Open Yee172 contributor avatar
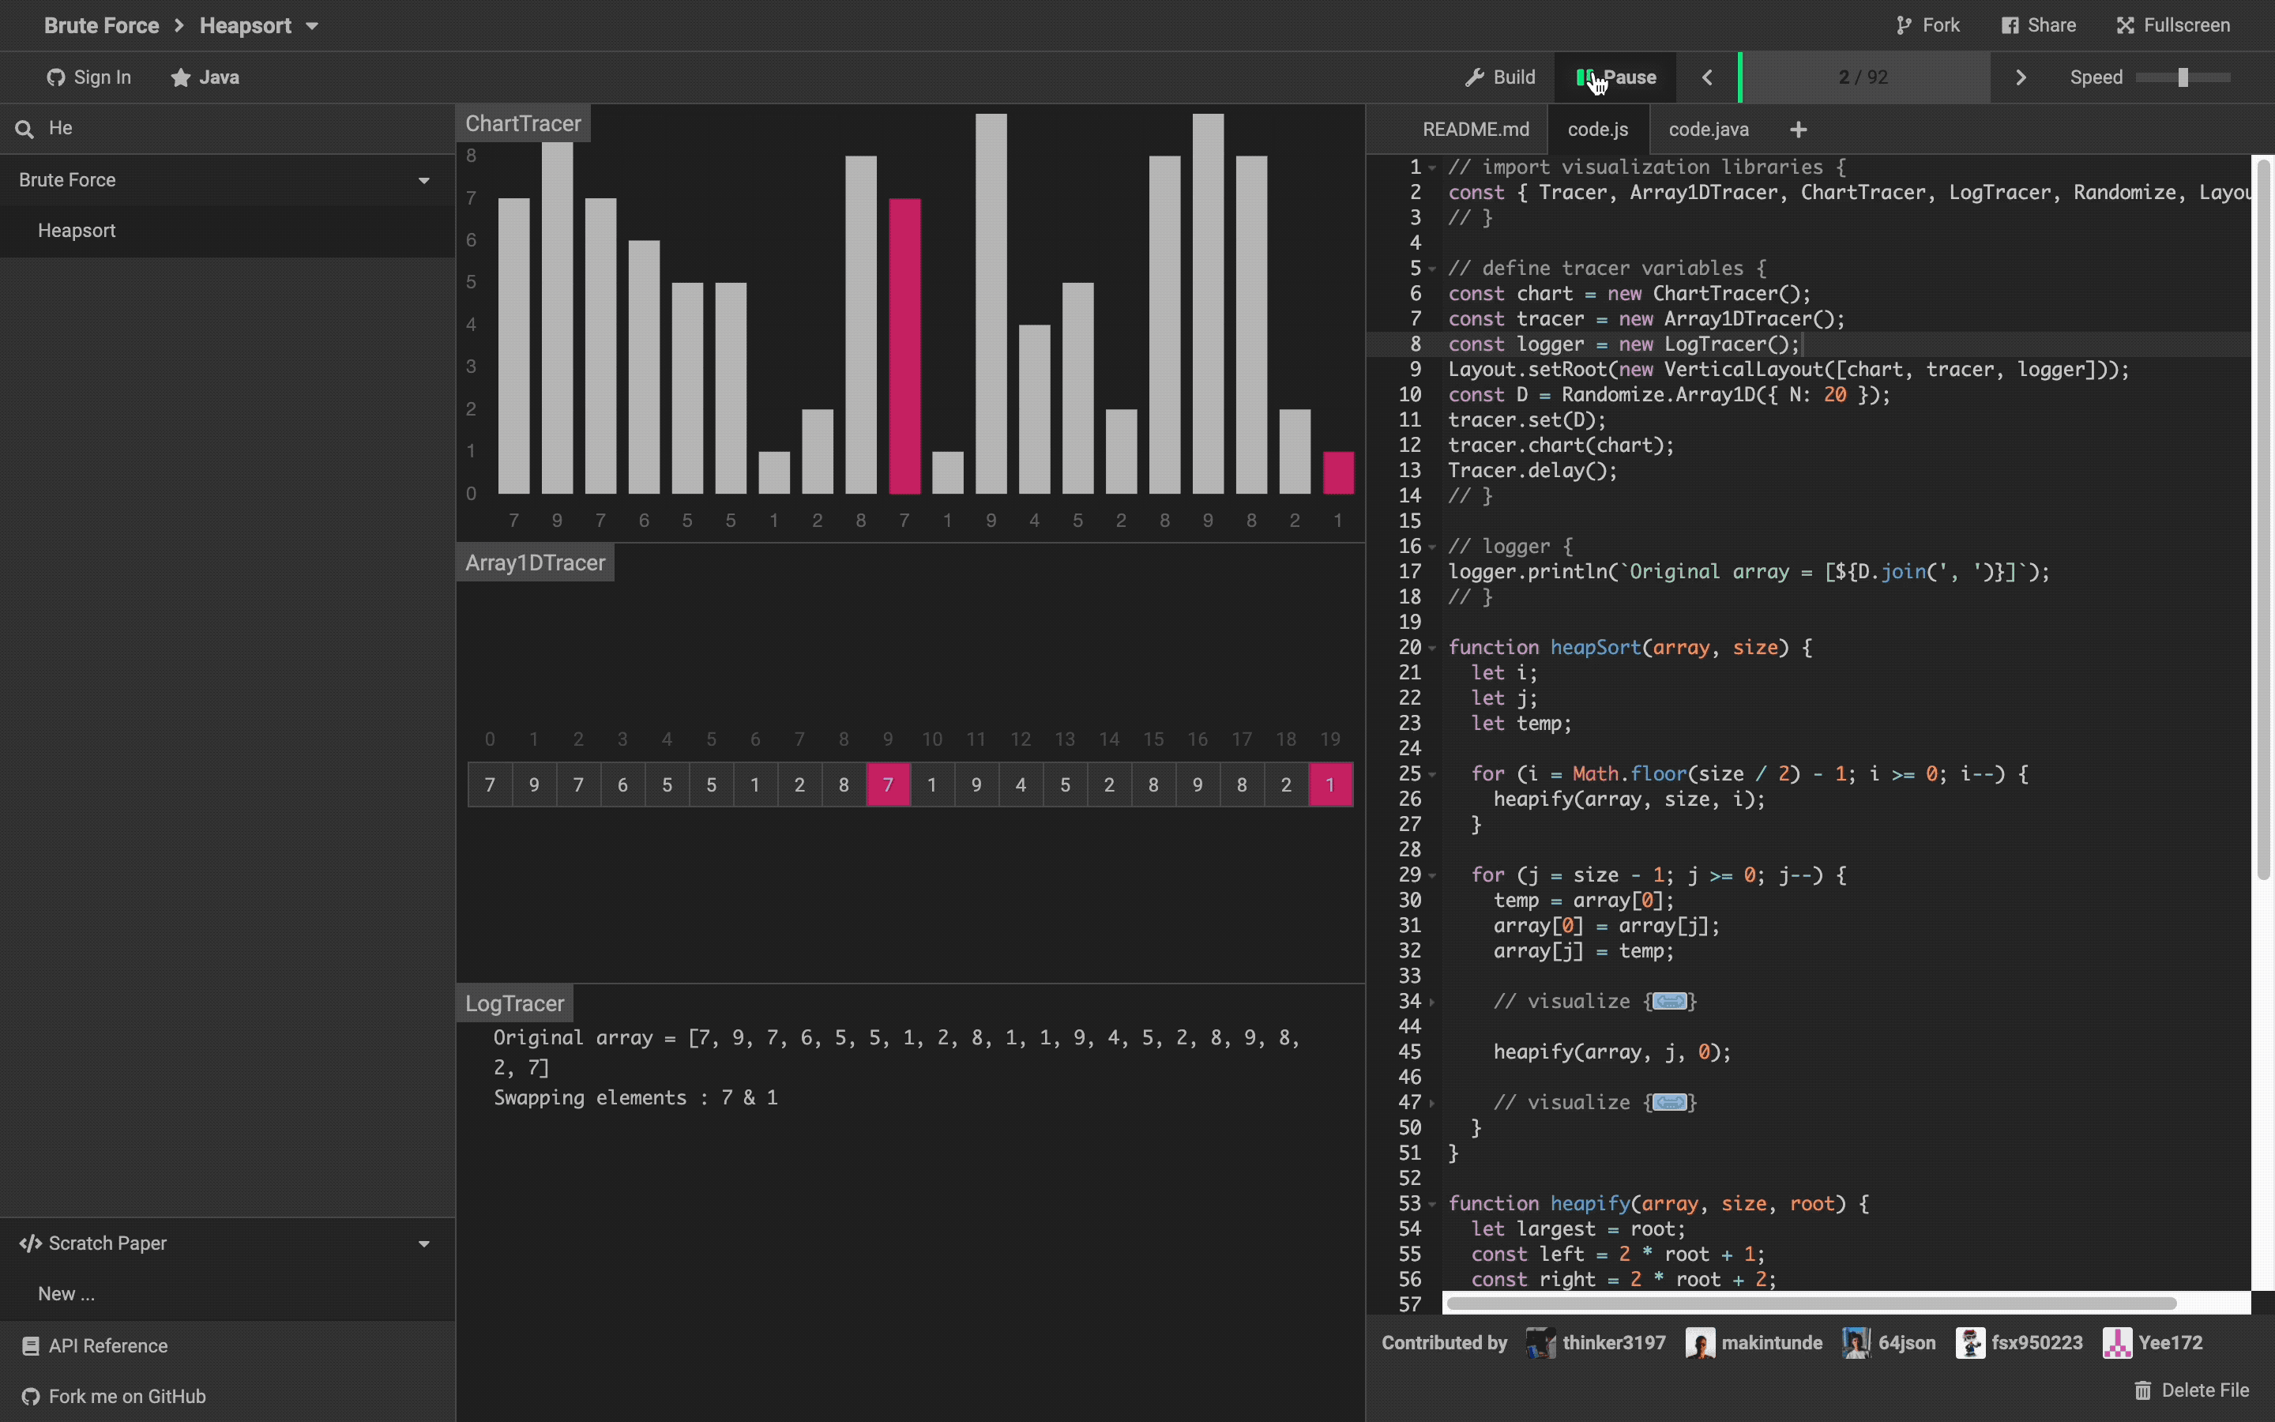 tap(2117, 1343)
